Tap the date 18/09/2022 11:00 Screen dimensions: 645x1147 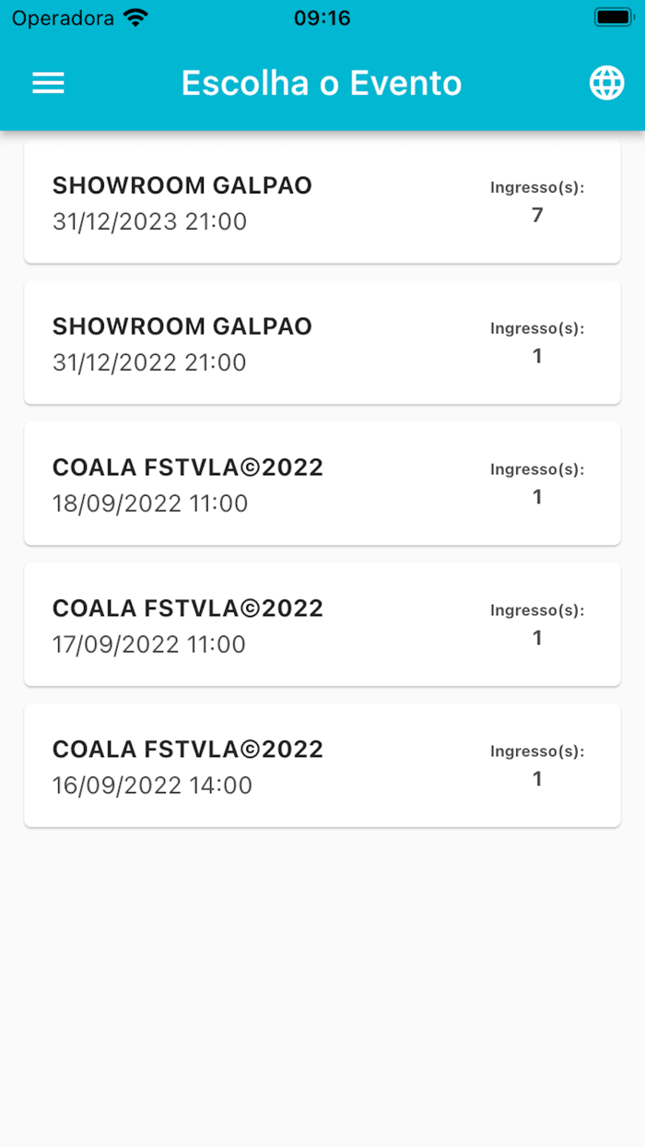coord(149,503)
